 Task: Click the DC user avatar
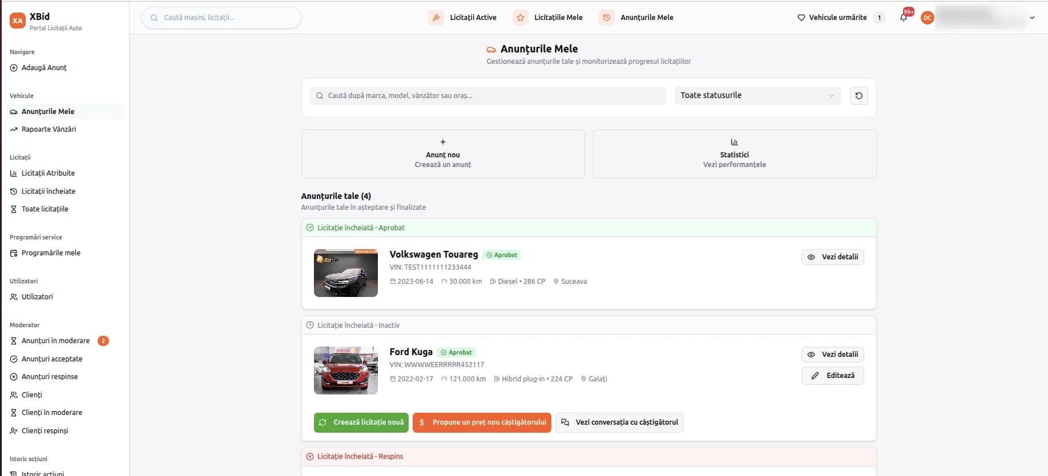pyautogui.click(x=928, y=18)
